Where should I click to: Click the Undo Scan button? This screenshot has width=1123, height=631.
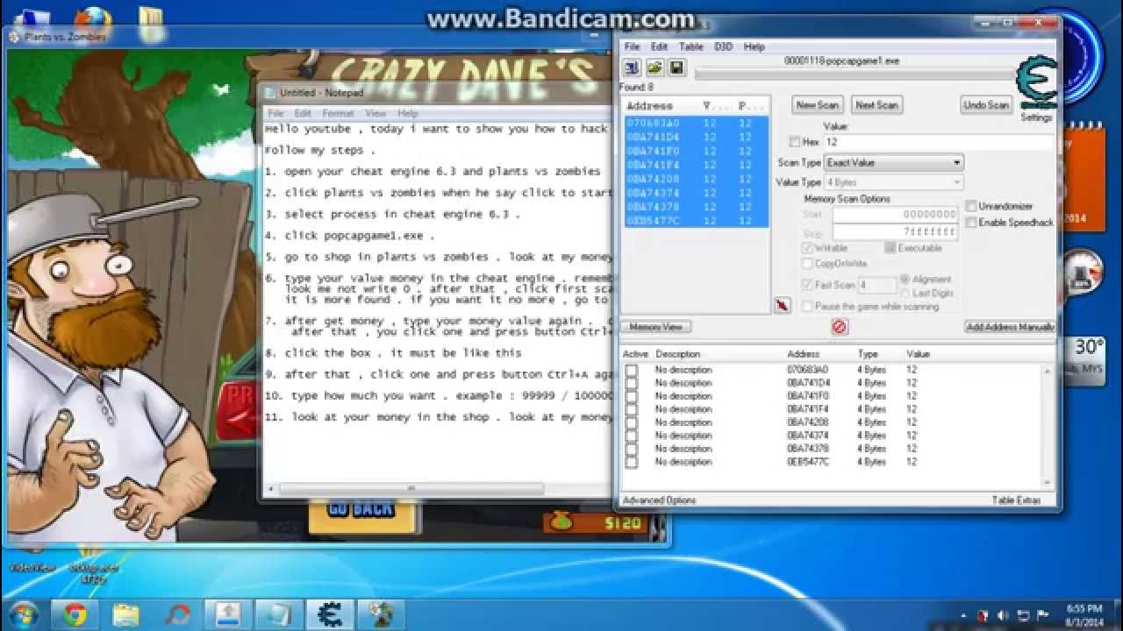point(986,105)
